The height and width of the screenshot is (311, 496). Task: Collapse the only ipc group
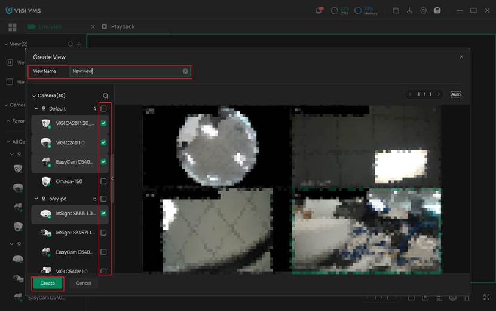point(36,199)
